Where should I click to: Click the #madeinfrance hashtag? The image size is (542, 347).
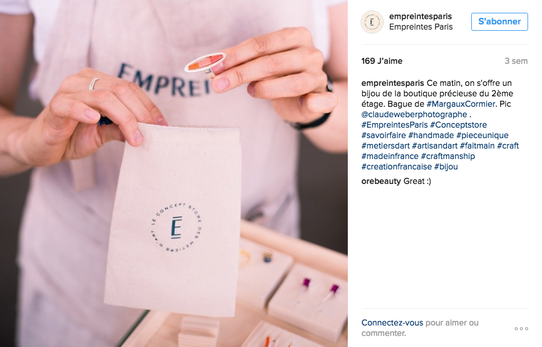pyautogui.click(x=390, y=156)
